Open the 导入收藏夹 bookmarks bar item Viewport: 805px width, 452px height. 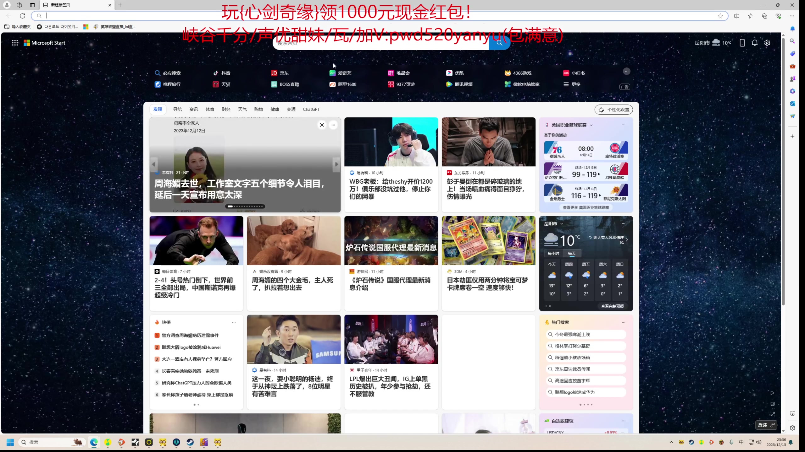point(18,27)
